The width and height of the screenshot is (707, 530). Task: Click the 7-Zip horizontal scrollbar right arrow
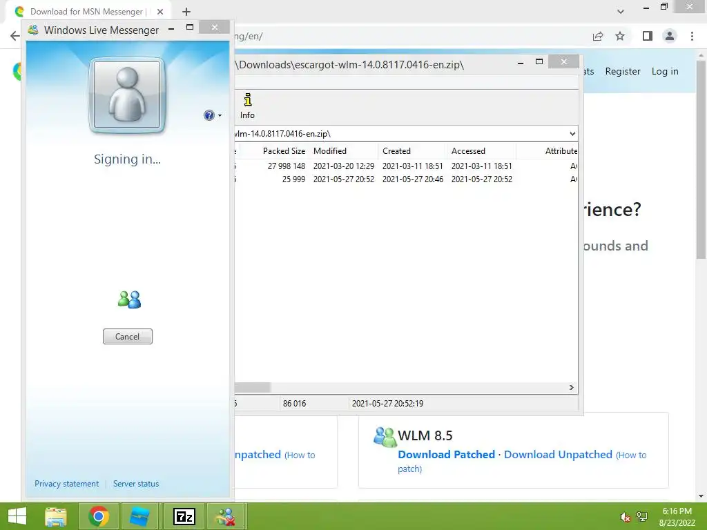point(571,388)
